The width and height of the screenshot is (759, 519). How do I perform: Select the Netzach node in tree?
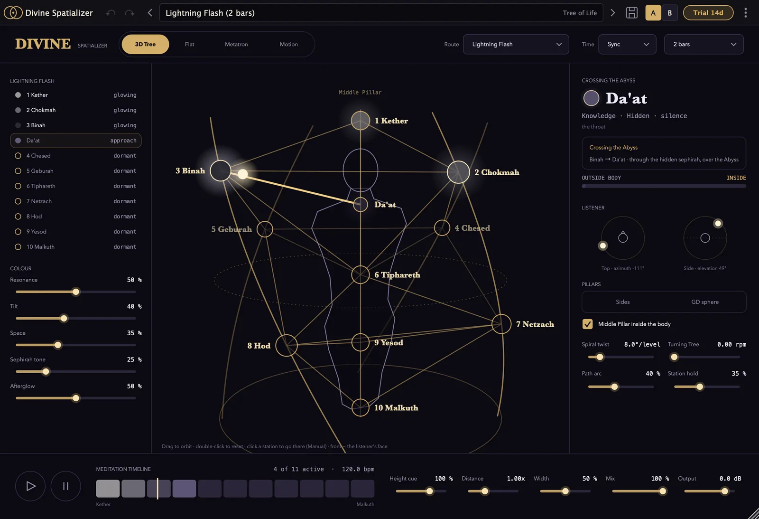point(501,324)
